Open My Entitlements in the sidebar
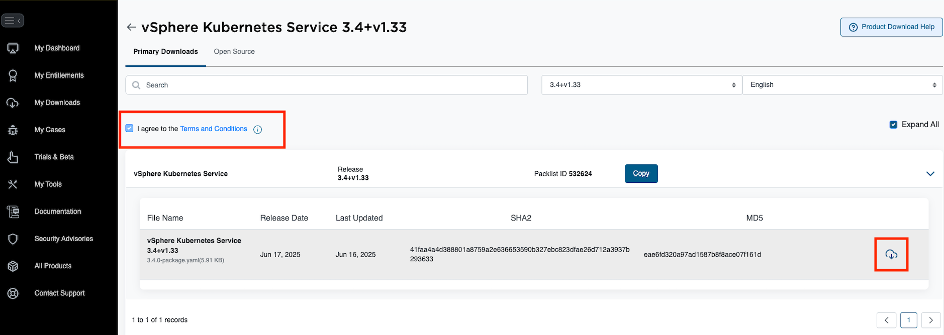The image size is (944, 335). click(x=59, y=75)
